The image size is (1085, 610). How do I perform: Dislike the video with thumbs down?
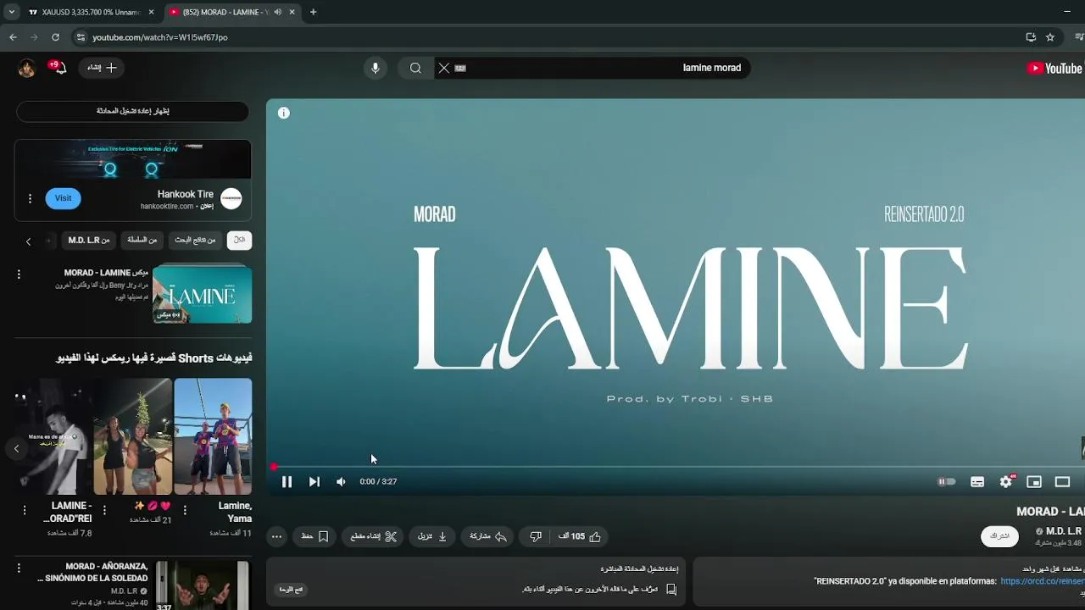[x=535, y=536]
